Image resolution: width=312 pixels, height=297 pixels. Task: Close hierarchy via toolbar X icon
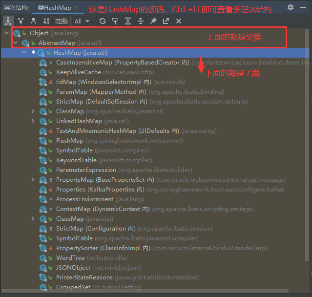179,21
